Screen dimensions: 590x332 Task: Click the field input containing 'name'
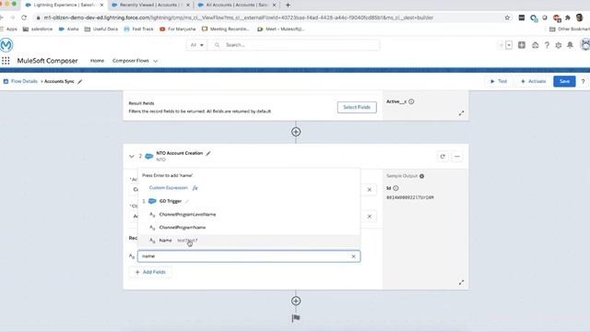[249, 256]
